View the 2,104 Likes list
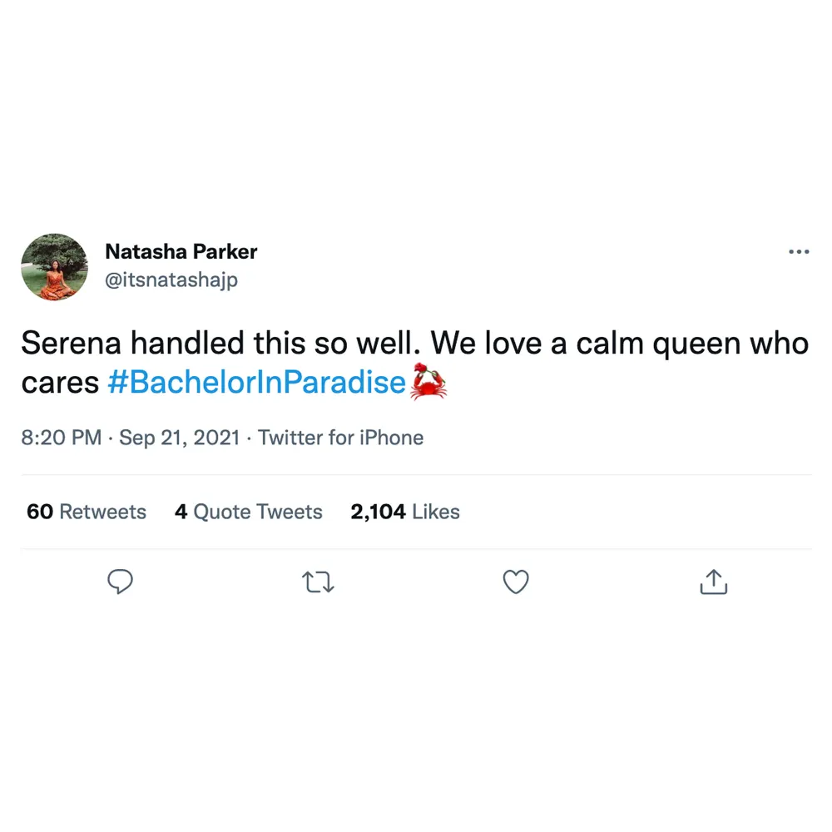The image size is (832, 832). pyautogui.click(x=405, y=512)
